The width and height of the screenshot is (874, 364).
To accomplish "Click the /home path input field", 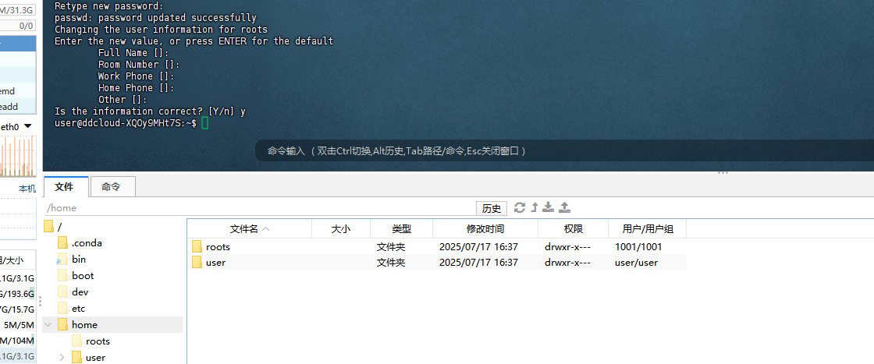I will pos(259,208).
